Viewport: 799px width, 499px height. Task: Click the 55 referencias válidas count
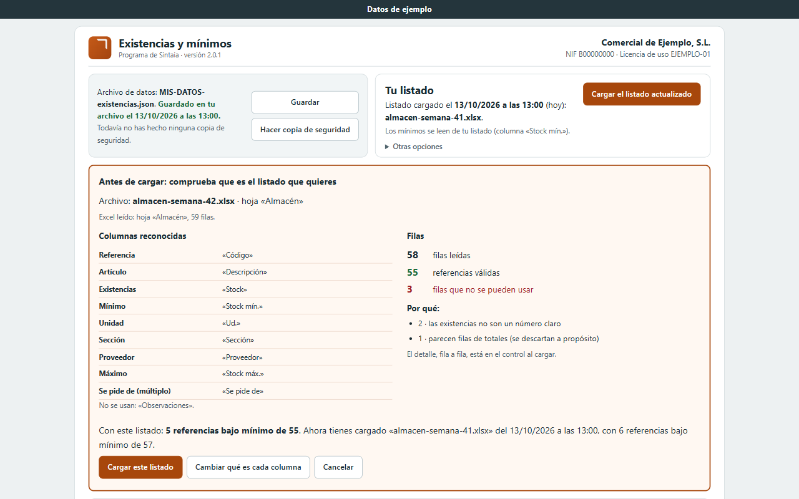click(x=453, y=273)
